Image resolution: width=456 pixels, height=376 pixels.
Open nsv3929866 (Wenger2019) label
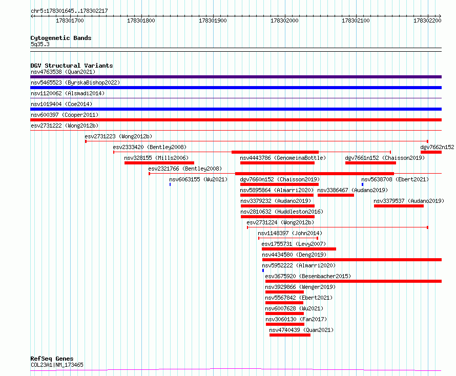click(x=300, y=287)
